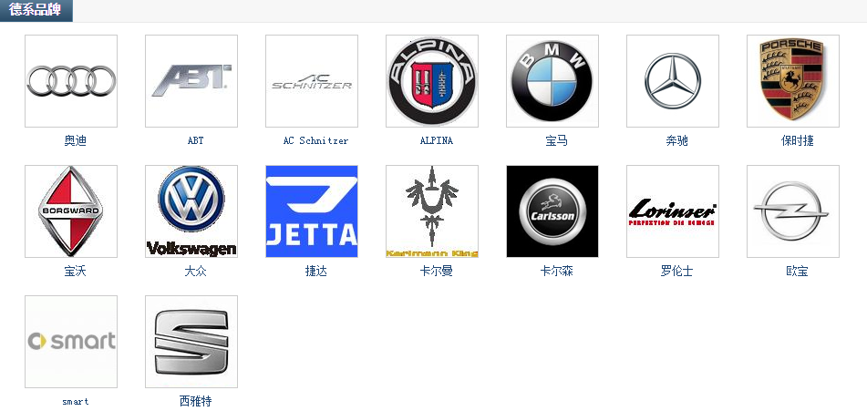Click the Borgward diamond logo

tap(71, 211)
